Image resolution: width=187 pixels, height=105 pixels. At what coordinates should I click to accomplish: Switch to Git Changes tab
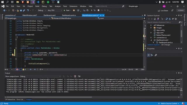(x=166, y=45)
